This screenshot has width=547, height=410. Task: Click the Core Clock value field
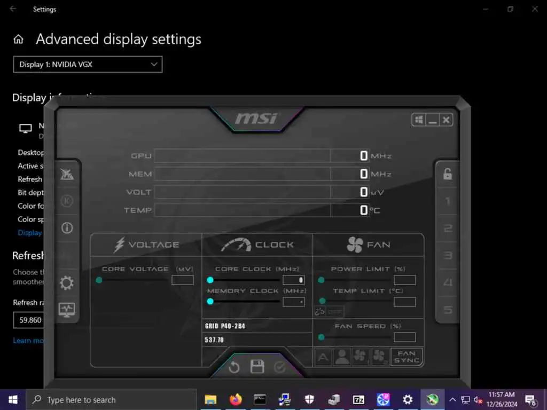point(294,280)
